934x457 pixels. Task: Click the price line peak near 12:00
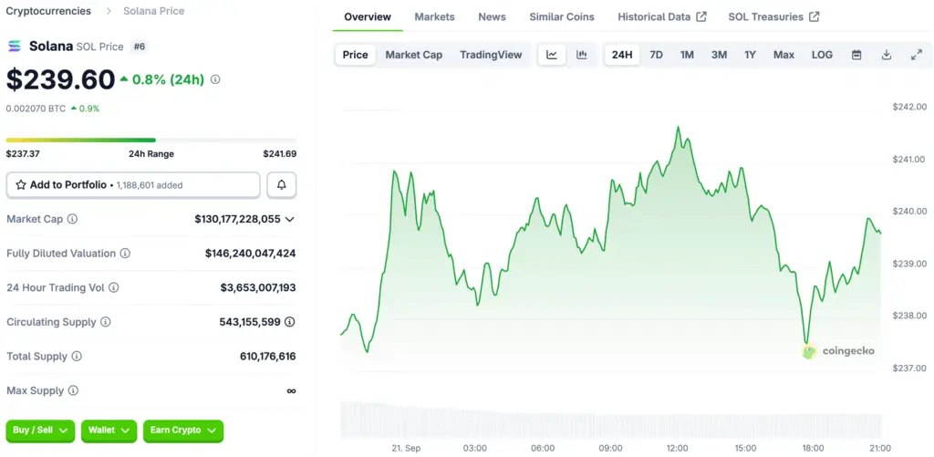[x=678, y=127]
